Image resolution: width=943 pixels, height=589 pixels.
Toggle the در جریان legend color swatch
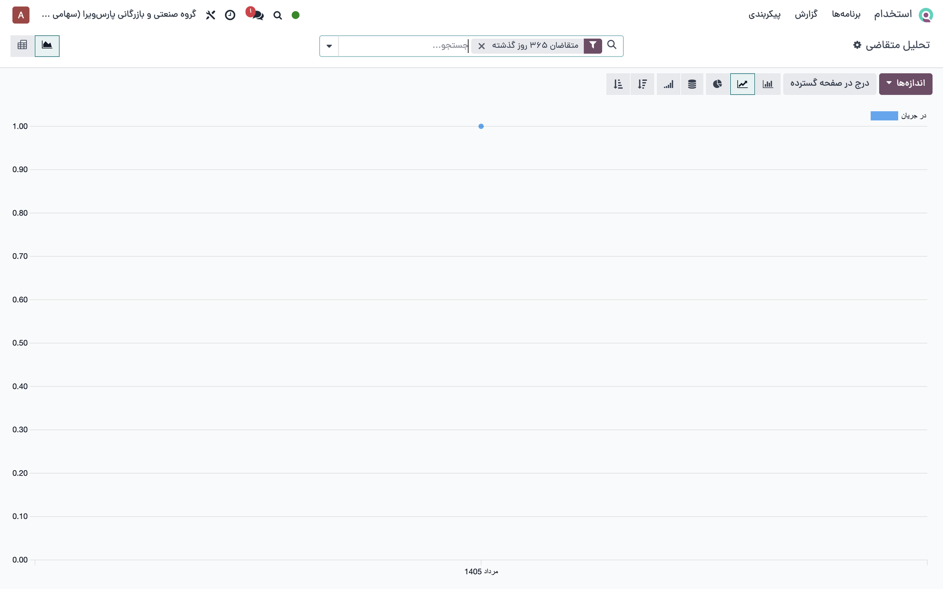(884, 116)
